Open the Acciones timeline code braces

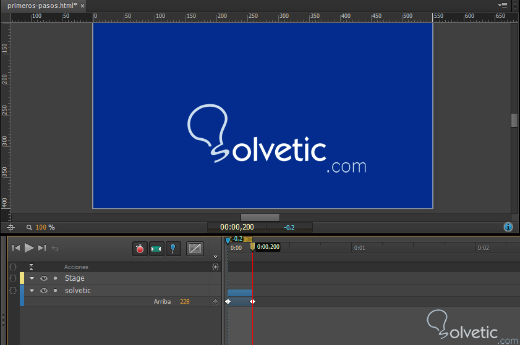[x=13, y=267]
